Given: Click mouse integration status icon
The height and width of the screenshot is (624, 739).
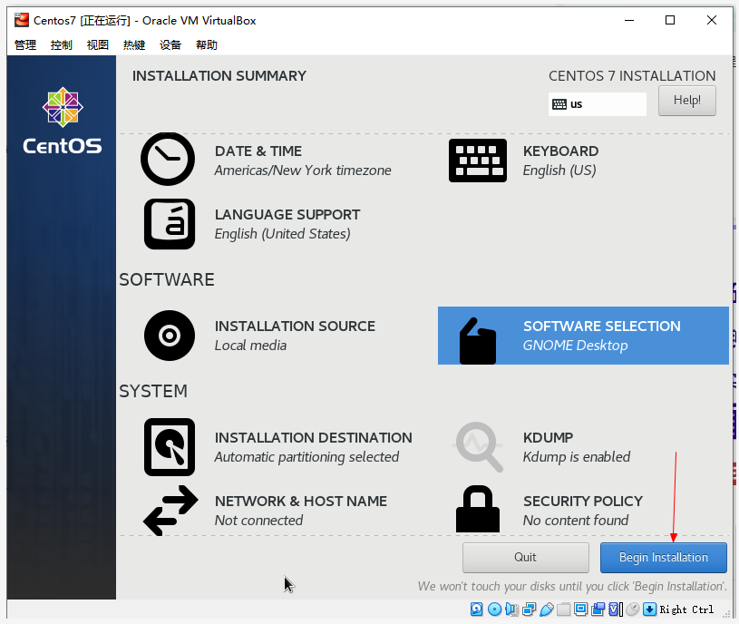Looking at the screenshot, I should [x=633, y=609].
